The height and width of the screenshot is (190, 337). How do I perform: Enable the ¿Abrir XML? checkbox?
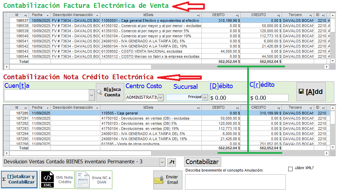pyautogui.click(x=291, y=168)
